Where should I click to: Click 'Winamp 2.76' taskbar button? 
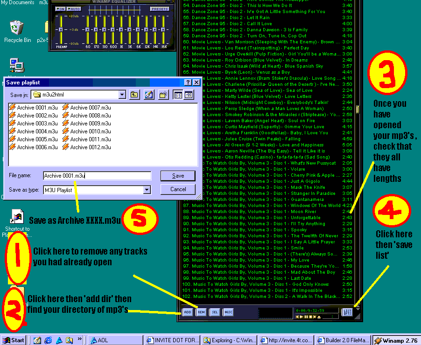click(x=396, y=340)
